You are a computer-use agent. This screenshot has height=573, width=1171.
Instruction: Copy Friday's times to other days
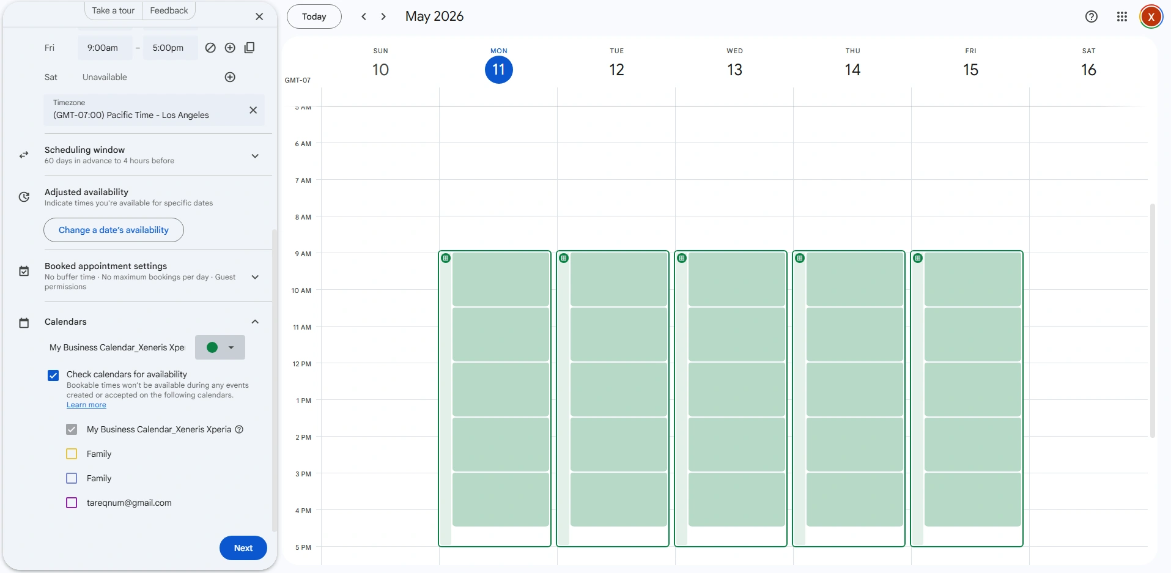click(249, 48)
